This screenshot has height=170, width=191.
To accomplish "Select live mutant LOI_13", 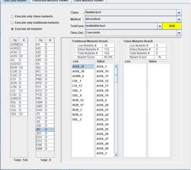I will [83, 86].
